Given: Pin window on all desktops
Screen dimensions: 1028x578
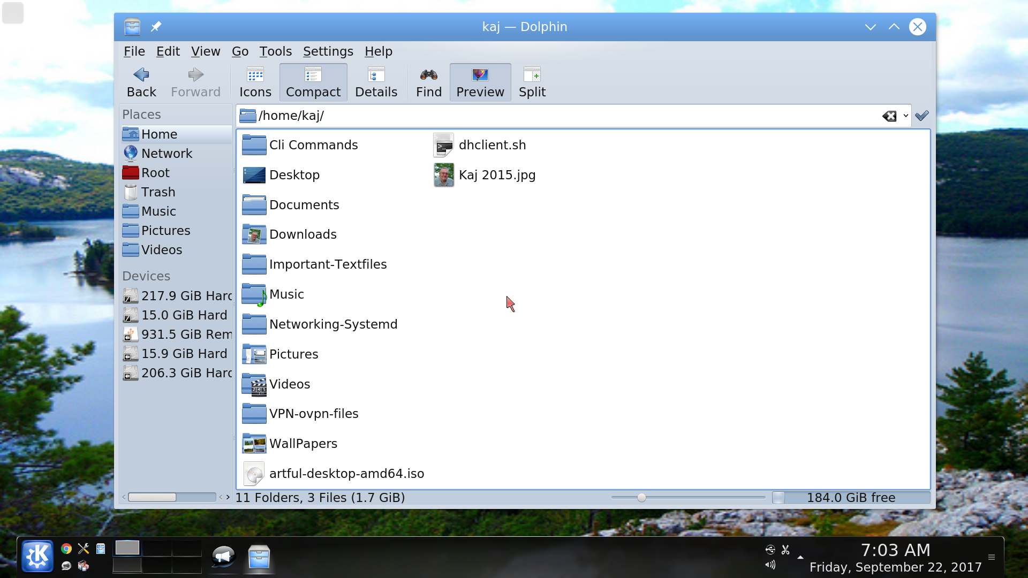Looking at the screenshot, I should coord(156,27).
